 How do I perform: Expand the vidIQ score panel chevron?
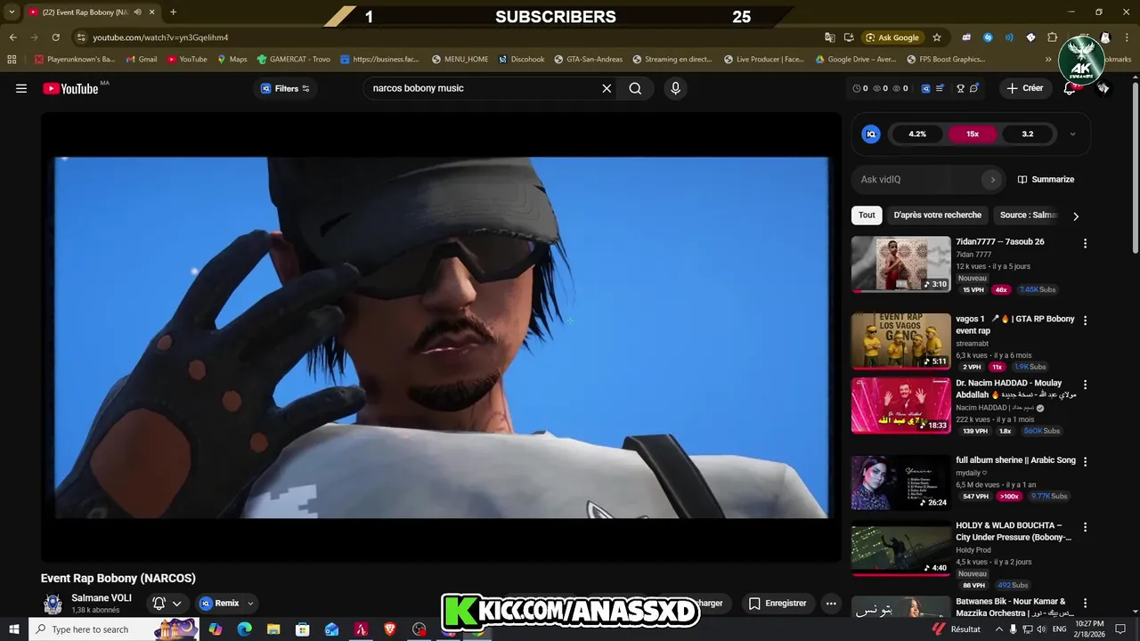tap(1072, 134)
